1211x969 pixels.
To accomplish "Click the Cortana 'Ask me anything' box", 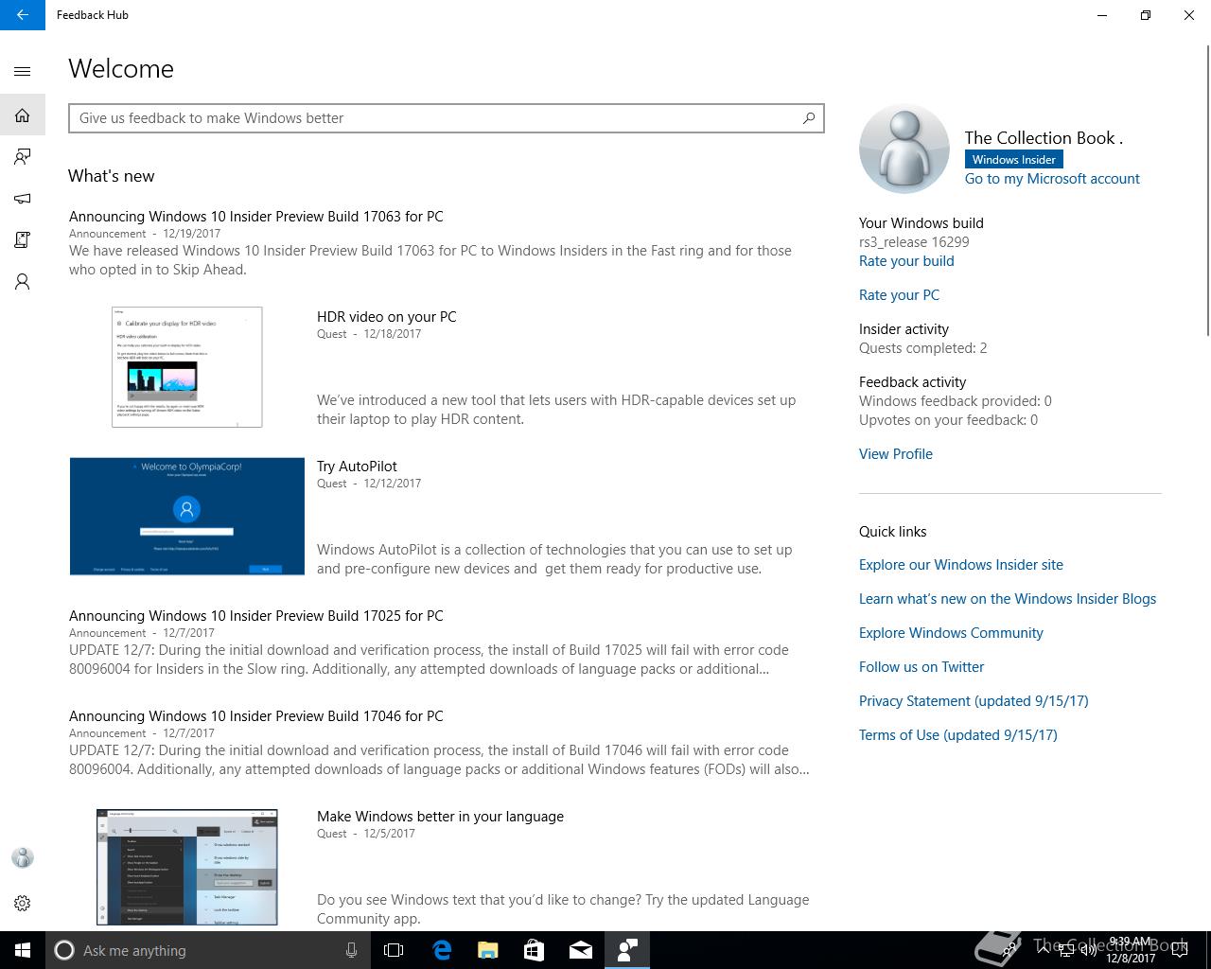I will click(207, 950).
